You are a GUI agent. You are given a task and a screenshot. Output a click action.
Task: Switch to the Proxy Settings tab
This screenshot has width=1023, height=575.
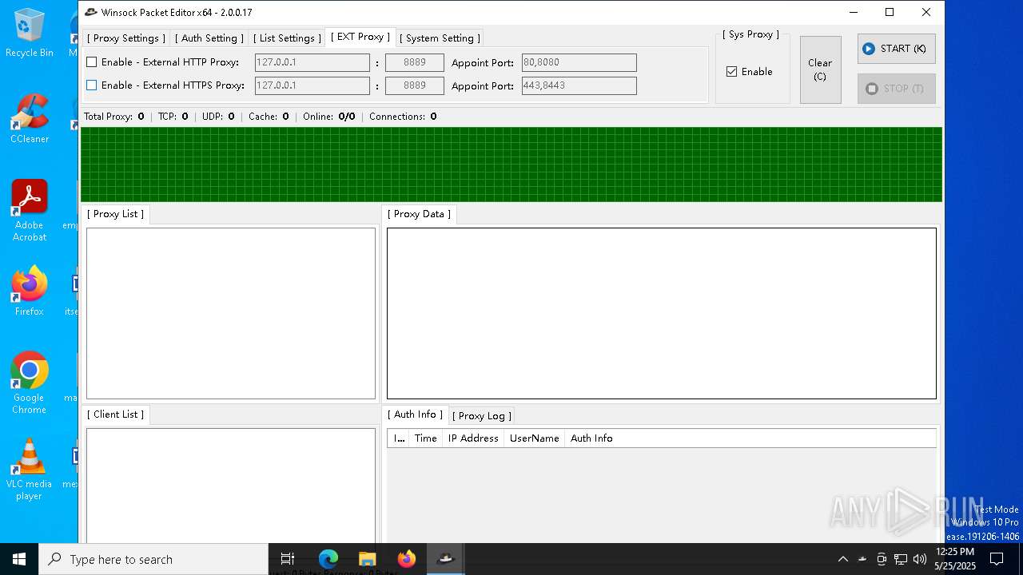[126, 38]
